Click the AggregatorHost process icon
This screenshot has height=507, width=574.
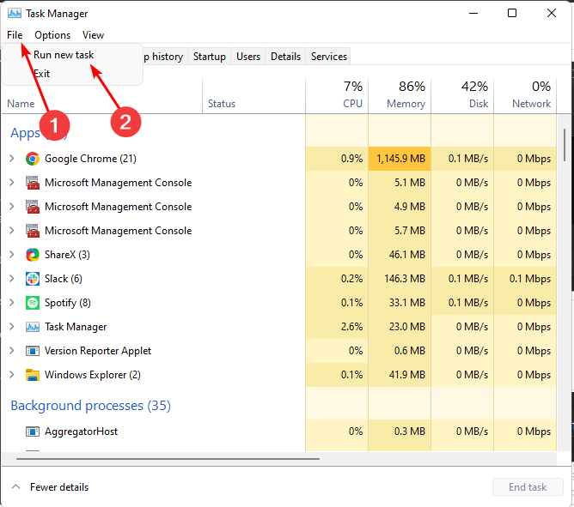coord(33,432)
